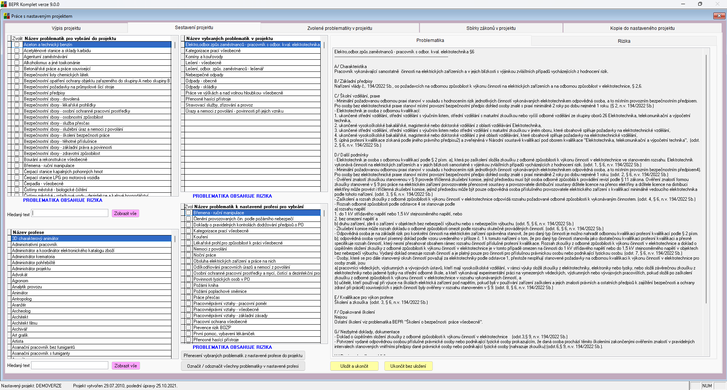Check 'Kouření' in profession problematics list

click(x=189, y=237)
